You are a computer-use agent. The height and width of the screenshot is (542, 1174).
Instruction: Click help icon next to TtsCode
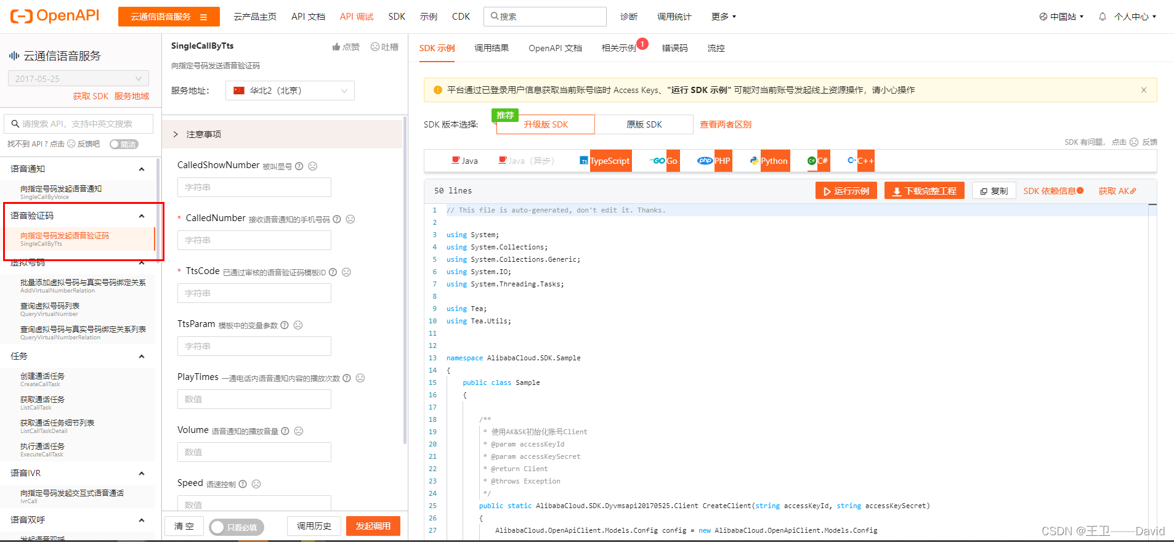coord(333,272)
